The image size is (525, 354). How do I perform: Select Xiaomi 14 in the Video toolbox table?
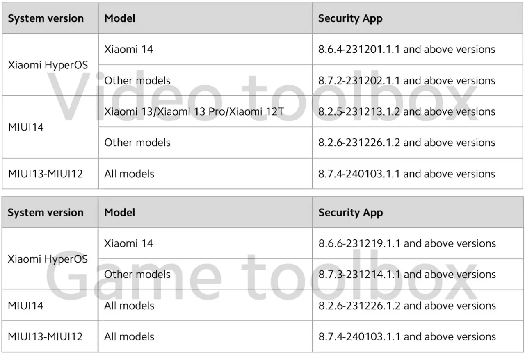[x=128, y=50]
